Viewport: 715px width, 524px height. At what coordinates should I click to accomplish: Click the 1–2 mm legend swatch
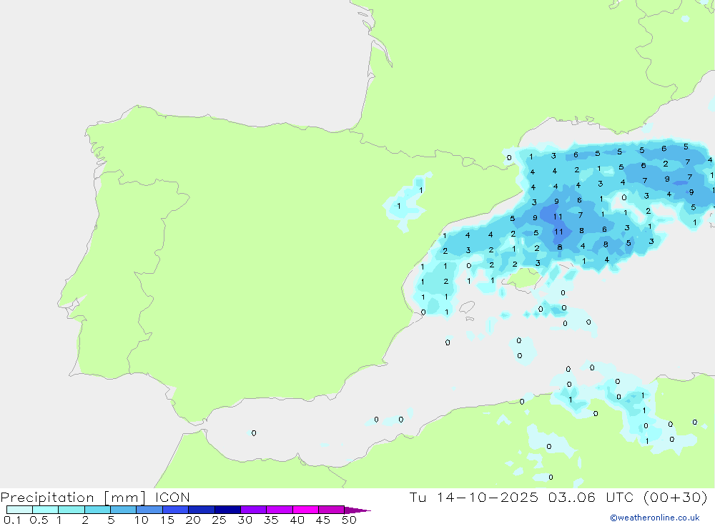tap(71, 510)
